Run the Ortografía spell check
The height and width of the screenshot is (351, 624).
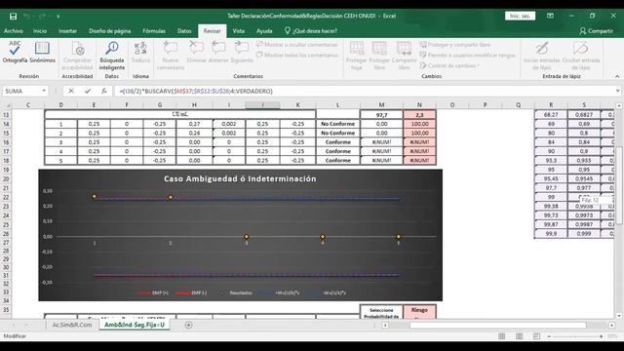15,52
